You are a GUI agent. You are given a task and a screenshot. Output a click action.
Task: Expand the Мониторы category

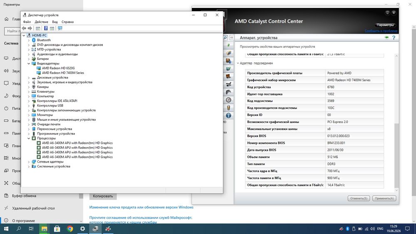click(x=29, y=115)
